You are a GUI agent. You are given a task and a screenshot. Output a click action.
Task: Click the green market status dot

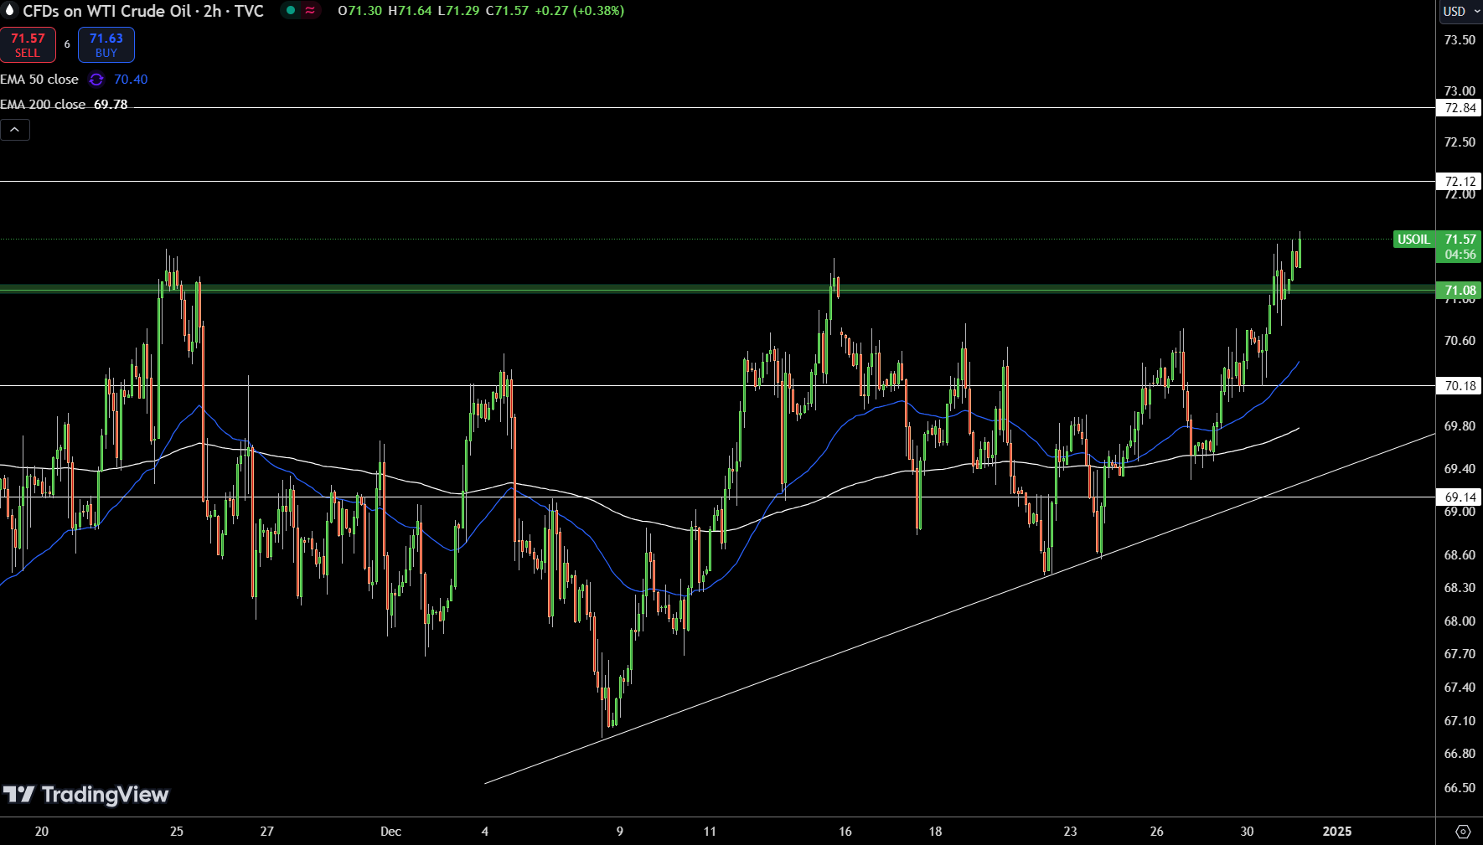coord(291,11)
